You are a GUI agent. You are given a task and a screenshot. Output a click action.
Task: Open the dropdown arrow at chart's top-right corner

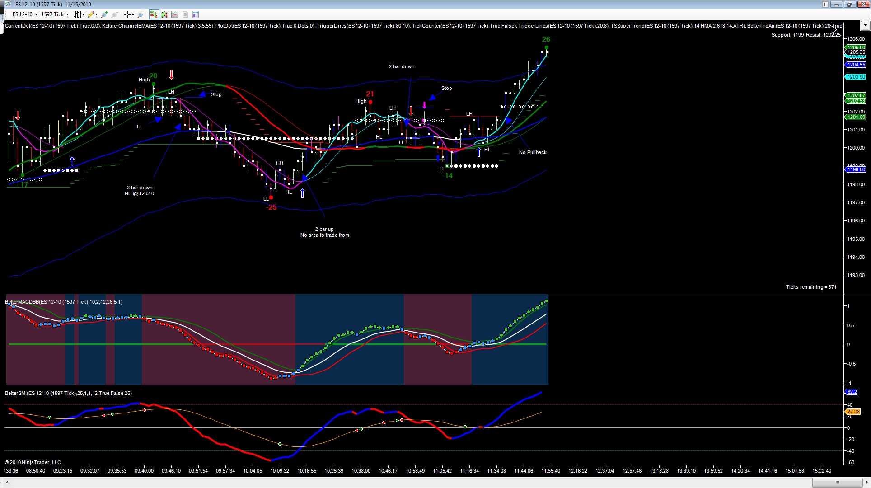(865, 26)
